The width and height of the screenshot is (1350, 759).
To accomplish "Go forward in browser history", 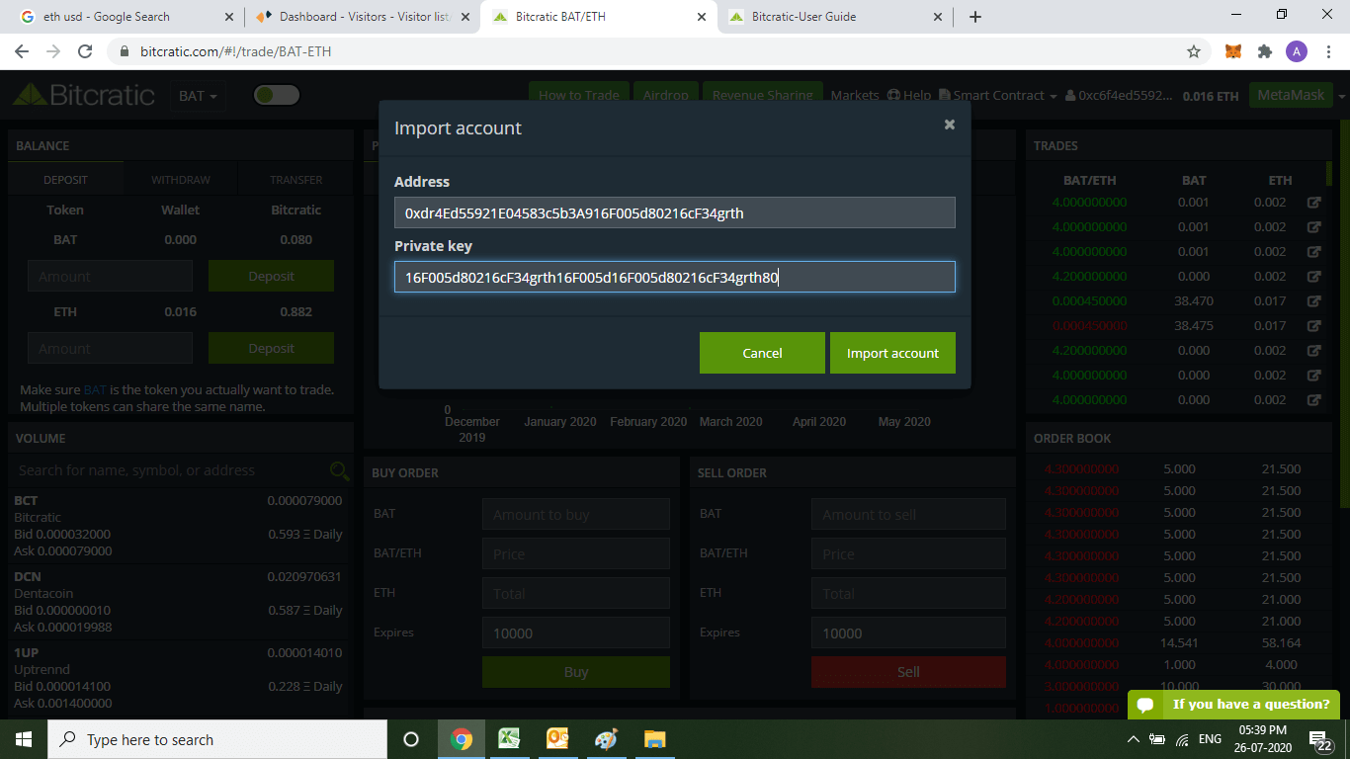I will tap(53, 51).
